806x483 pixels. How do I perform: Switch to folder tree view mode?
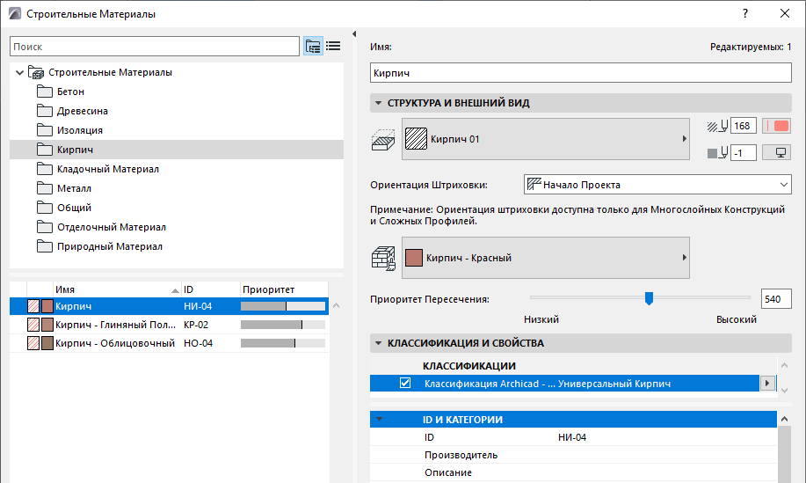point(313,47)
